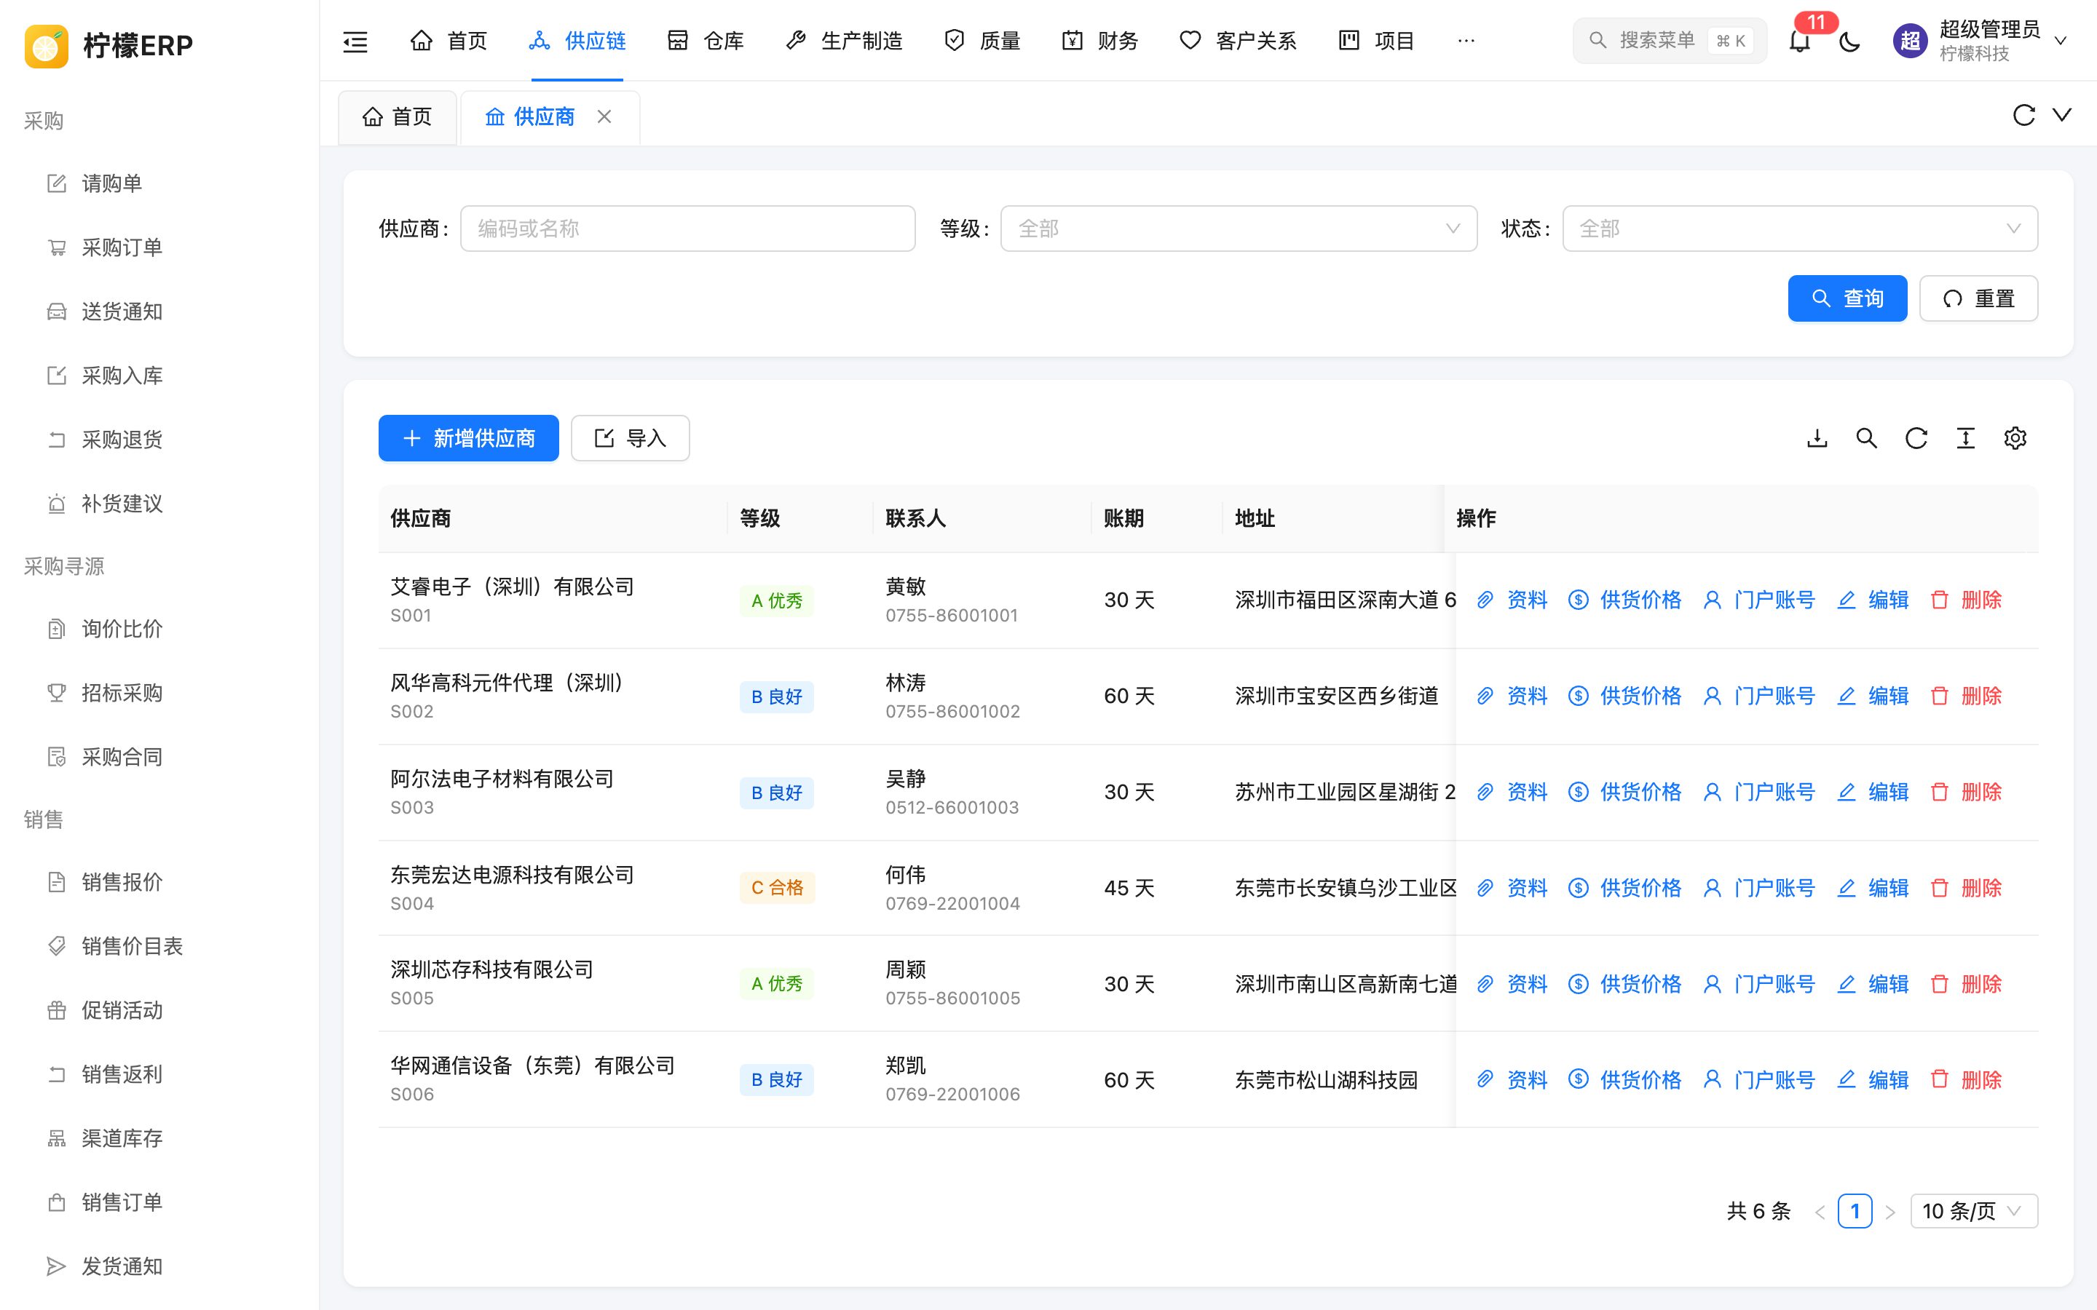Viewport: 2097px width, 1310px height.
Task: Delete the 华网通信设备 supplier row
Action: pyautogui.click(x=1966, y=1081)
